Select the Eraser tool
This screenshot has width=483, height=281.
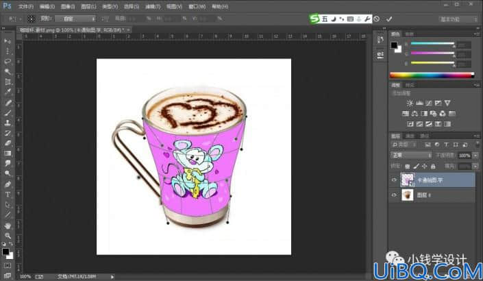8,143
